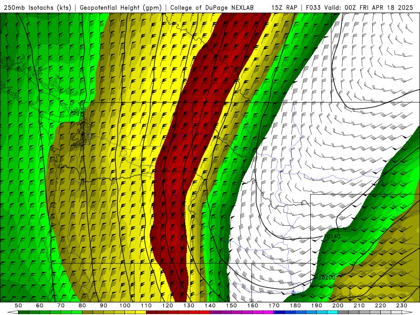Image resolution: width=420 pixels, height=315 pixels.
Task: Click the 80 label on the color scale
Action: pyautogui.click(x=82, y=306)
